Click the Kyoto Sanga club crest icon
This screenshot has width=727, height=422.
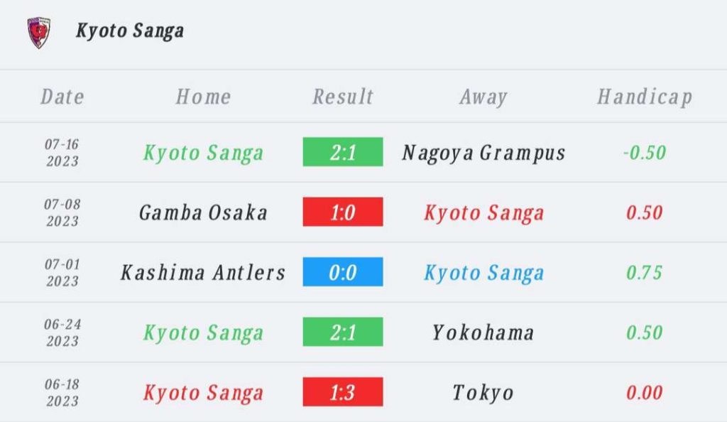tap(39, 33)
